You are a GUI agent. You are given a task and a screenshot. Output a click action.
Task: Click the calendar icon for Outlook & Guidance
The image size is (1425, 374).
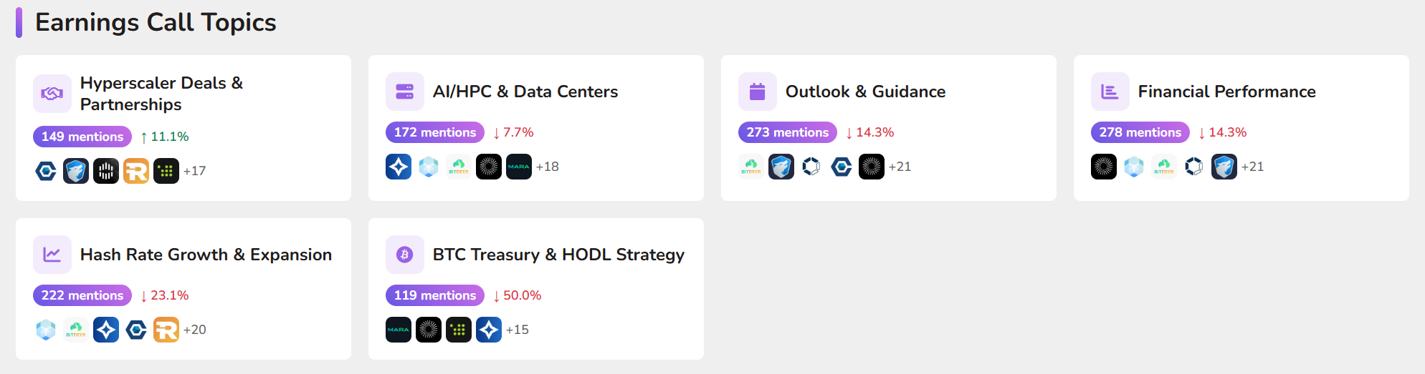(x=758, y=92)
